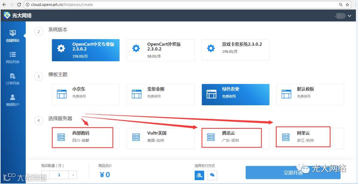Open 编辑账户 in sidebar
The image size is (358, 184).
pyautogui.click(x=13, y=100)
